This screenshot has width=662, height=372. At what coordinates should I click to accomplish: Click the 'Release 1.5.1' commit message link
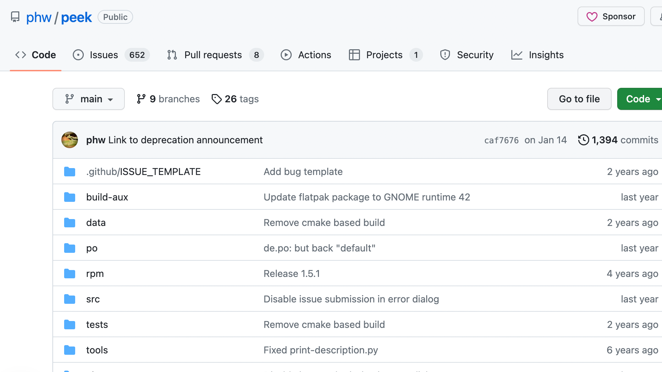(292, 273)
